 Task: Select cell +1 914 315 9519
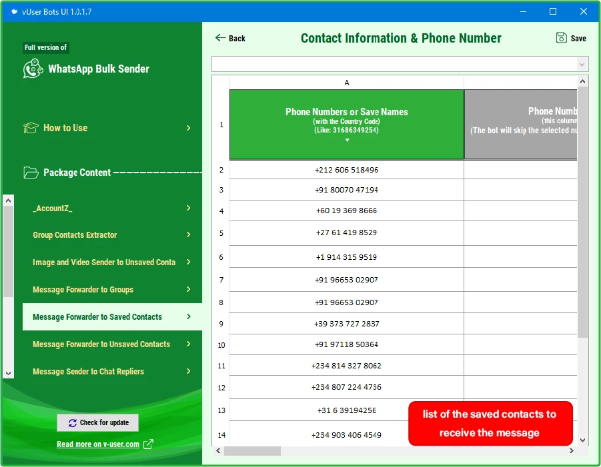(346, 257)
